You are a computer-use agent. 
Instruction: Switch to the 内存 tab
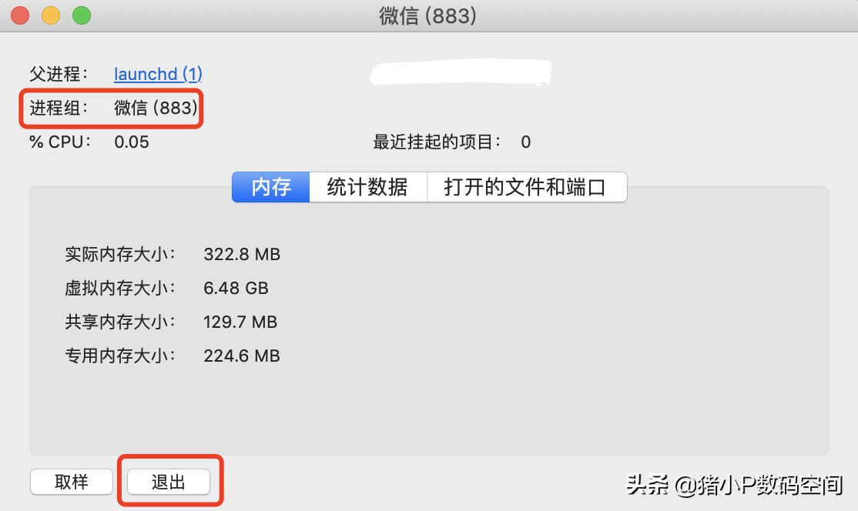[x=271, y=187]
